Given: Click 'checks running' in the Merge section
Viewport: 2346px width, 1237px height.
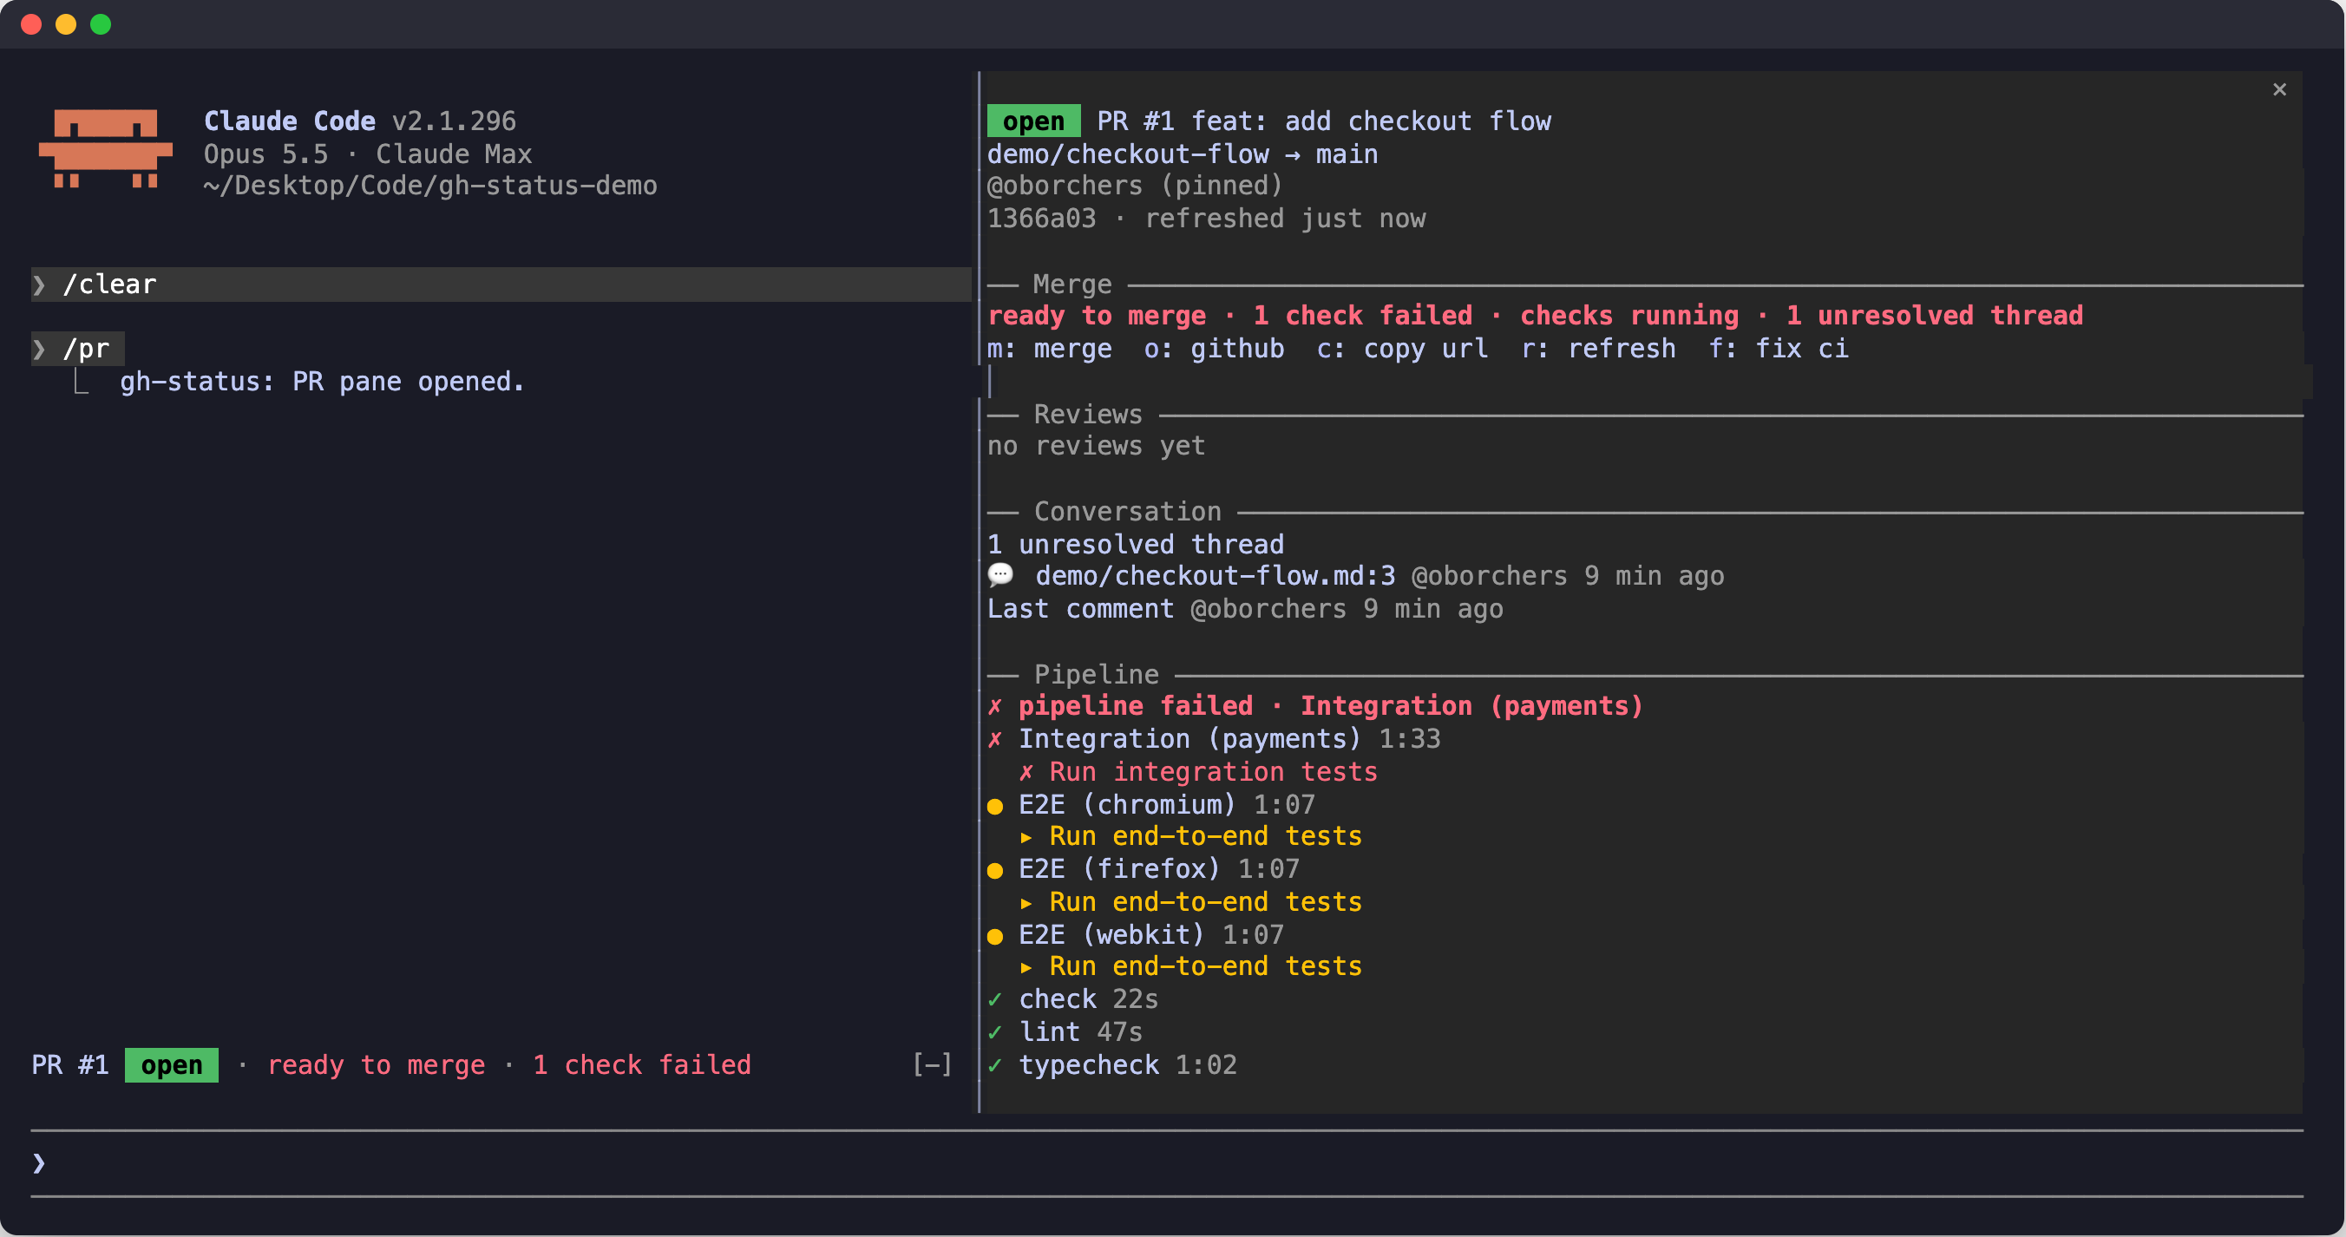Looking at the screenshot, I should (x=1629, y=315).
